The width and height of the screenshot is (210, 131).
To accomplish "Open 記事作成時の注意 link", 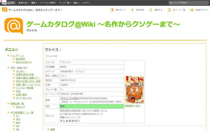I will point(25,74).
